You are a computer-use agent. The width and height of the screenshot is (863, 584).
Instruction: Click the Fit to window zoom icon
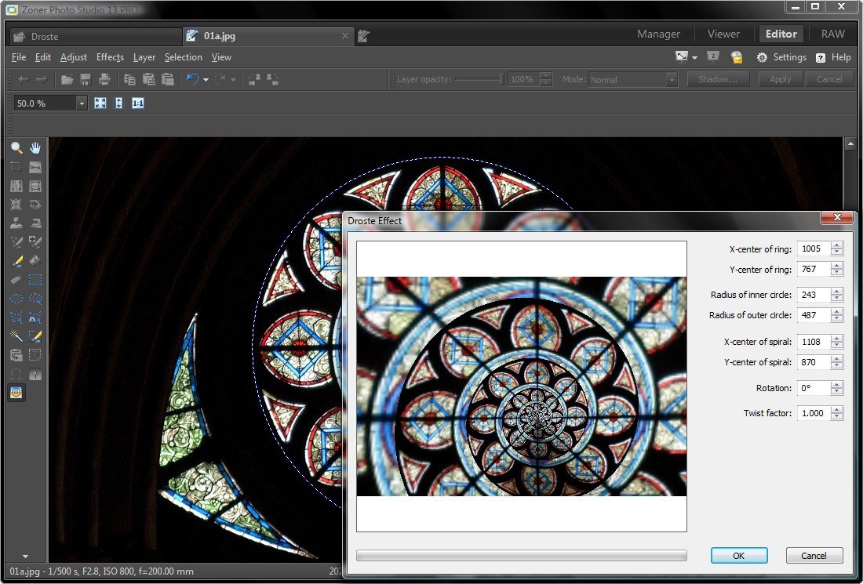[x=100, y=103]
